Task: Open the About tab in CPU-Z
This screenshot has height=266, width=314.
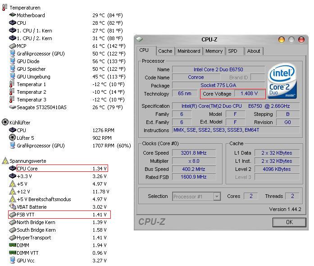Action: click(254, 51)
